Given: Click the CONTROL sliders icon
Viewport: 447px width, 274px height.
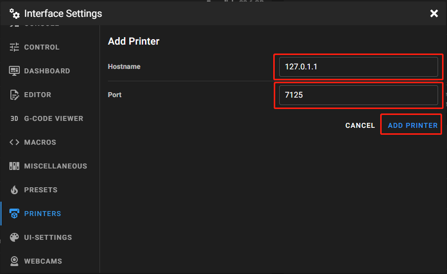Looking at the screenshot, I should pos(14,47).
